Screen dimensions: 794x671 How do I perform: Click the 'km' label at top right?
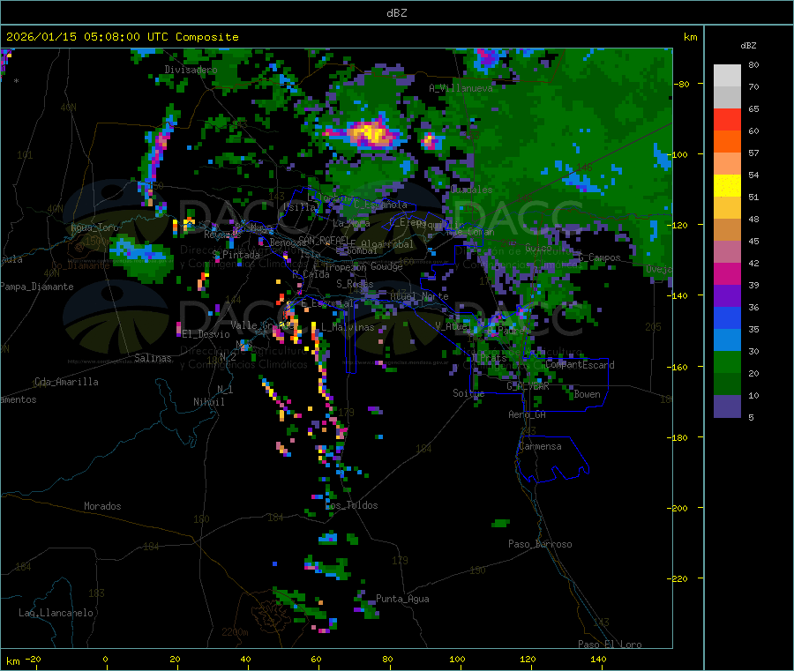pyautogui.click(x=690, y=37)
